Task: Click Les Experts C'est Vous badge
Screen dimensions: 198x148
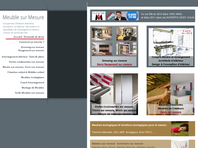Action: coord(132,16)
